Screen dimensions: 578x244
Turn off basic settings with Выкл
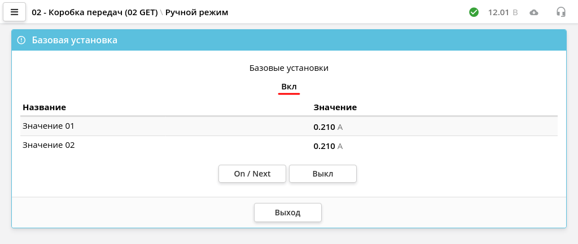[322, 174]
